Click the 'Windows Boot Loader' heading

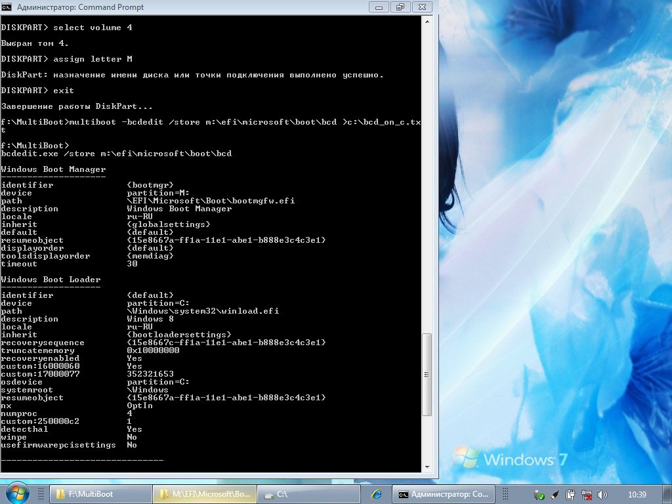tap(51, 280)
